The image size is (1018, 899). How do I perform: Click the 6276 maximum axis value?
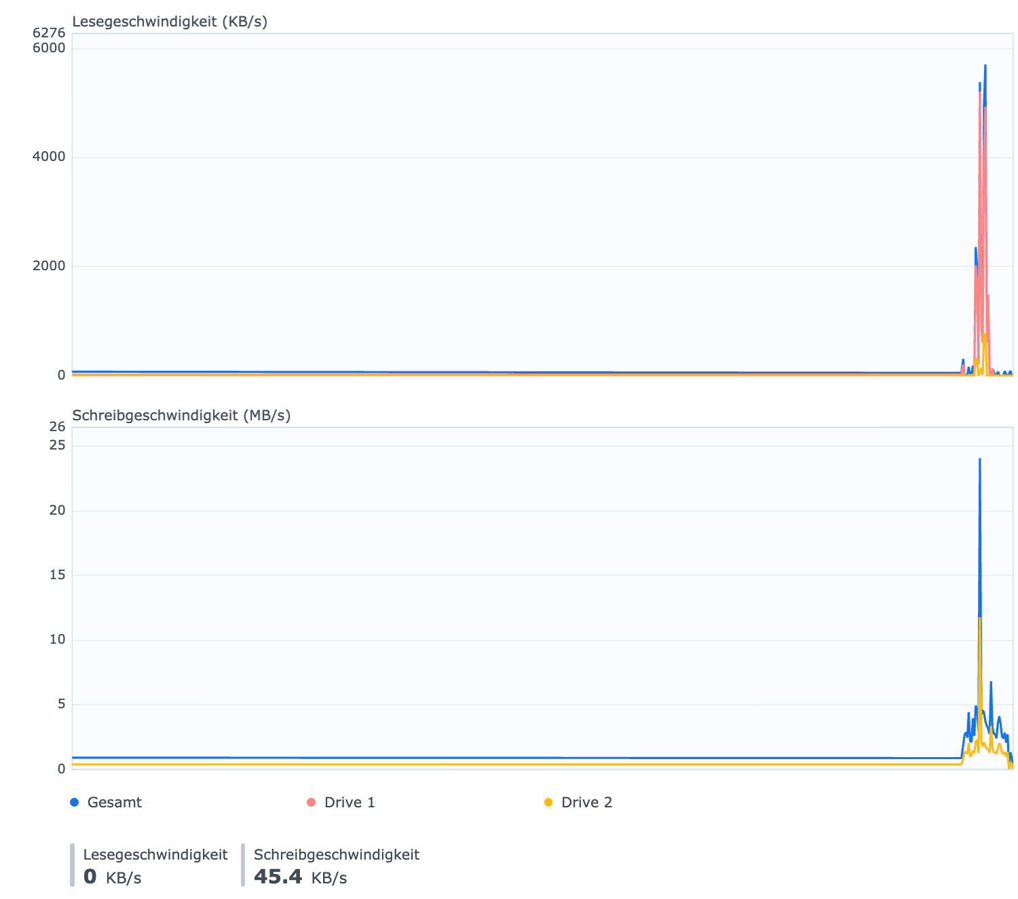click(49, 33)
